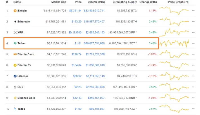200x115 pixels.
Task: Sort table by Volume (24h) header
Action: point(96,2)
